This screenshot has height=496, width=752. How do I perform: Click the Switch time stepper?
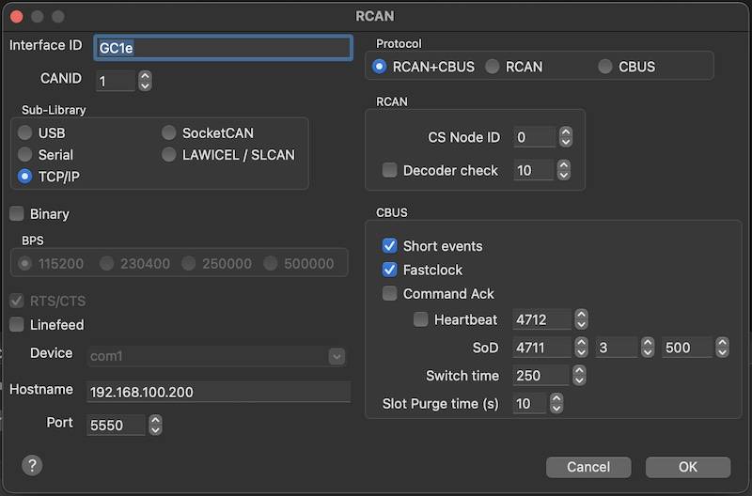coord(581,376)
